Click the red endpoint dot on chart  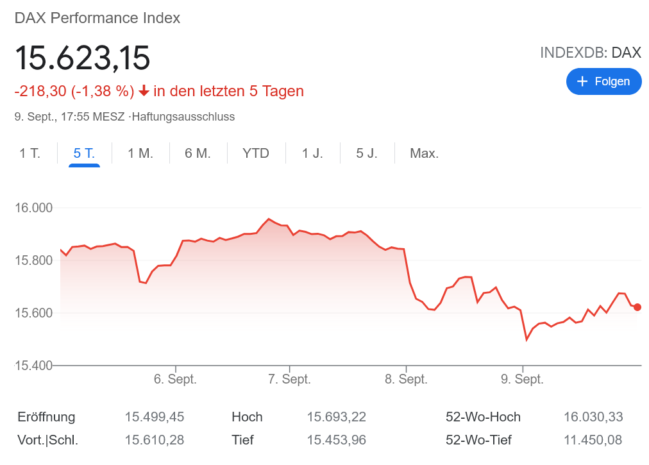pos(637,307)
